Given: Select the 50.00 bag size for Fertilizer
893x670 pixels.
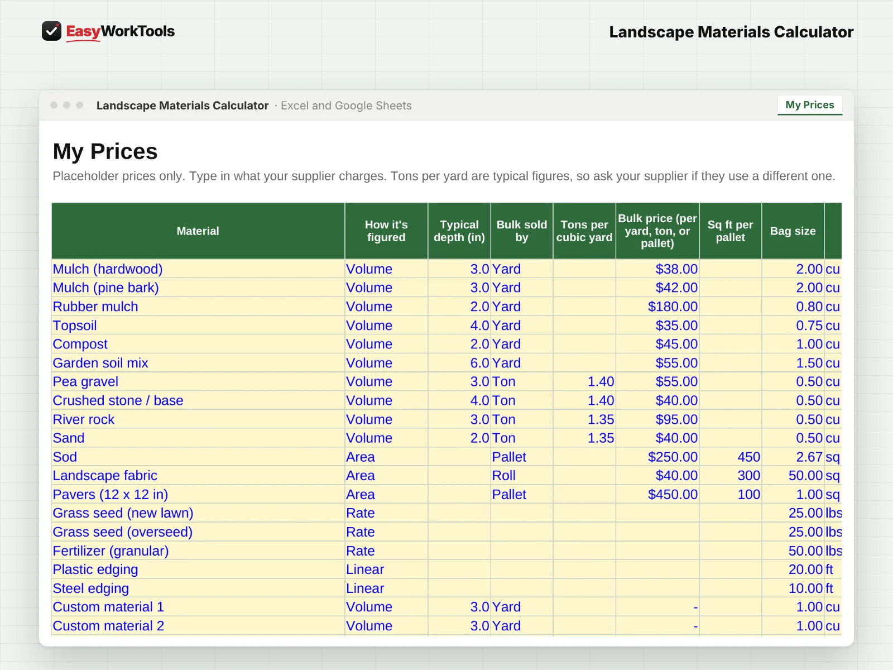Looking at the screenshot, I should coord(793,551).
